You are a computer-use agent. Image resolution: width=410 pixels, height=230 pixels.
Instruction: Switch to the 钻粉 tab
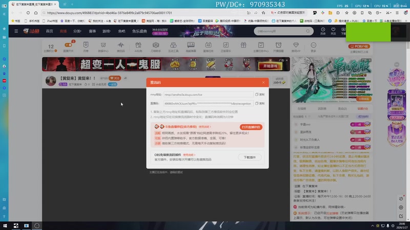pyautogui.click(x=363, y=108)
